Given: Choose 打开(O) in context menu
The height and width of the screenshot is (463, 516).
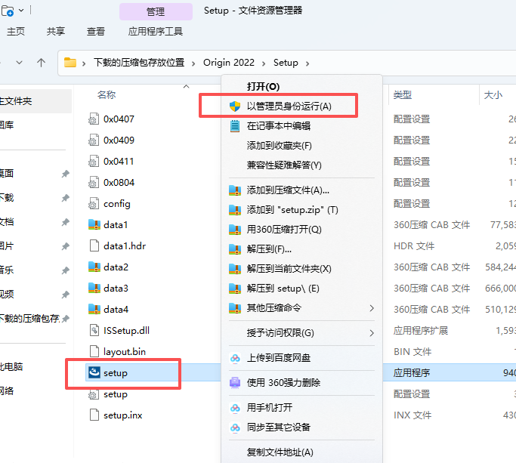Looking at the screenshot, I should [301, 87].
